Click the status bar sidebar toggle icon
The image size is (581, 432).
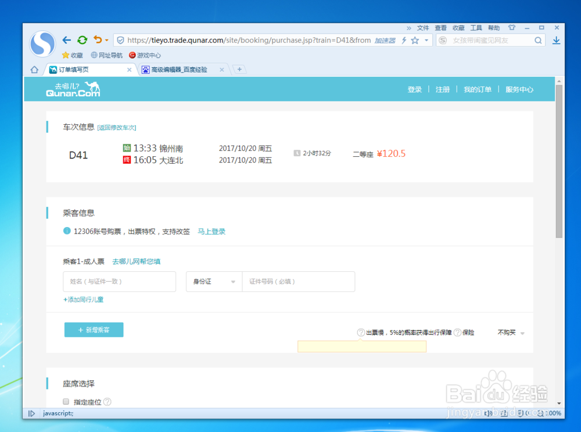[31, 413]
